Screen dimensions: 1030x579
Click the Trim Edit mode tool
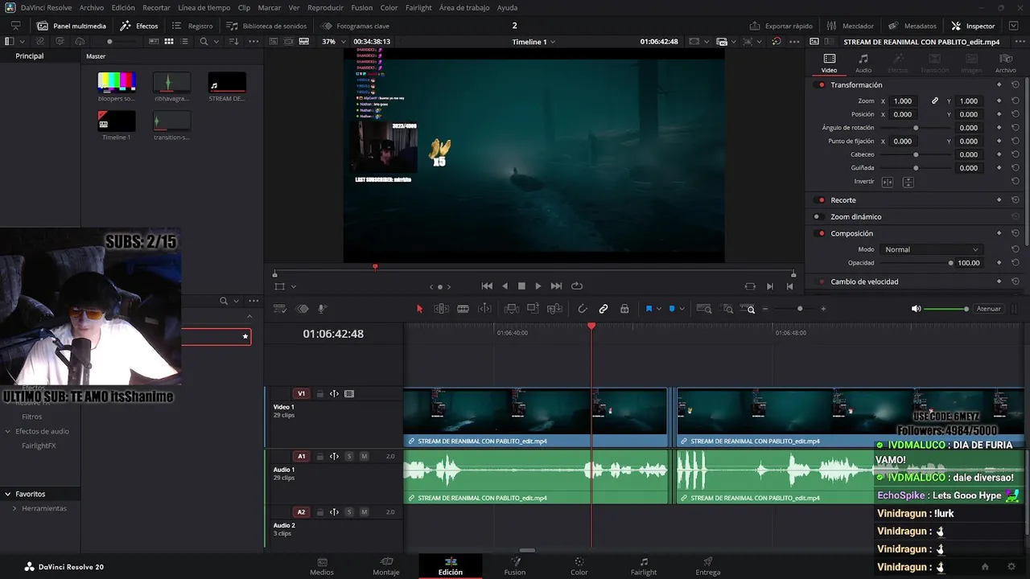pyautogui.click(x=442, y=309)
